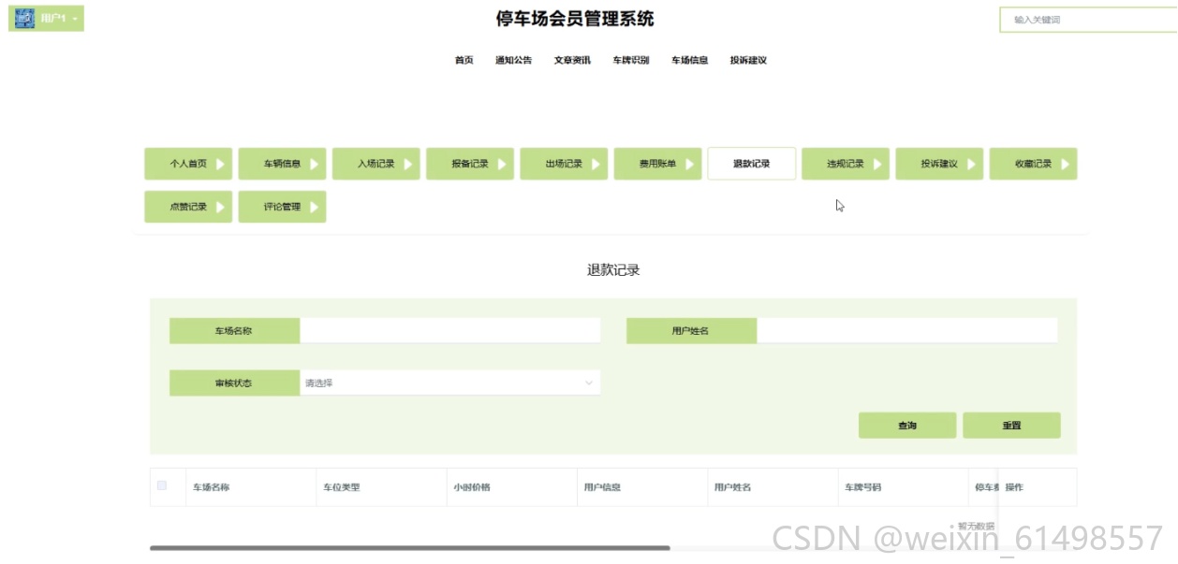Click the 用户1 avatar image
This screenshot has width=1178, height=564.
point(25,19)
